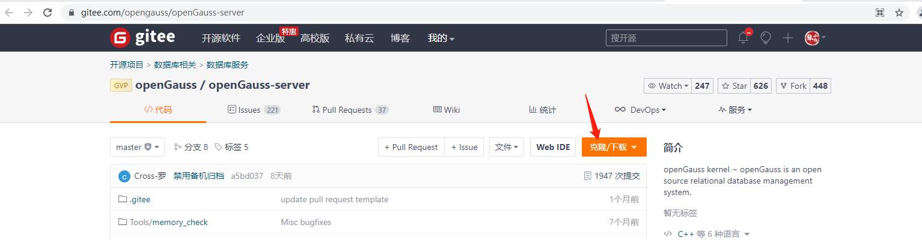
Task: Open the user avatar menu
Action: (x=815, y=38)
